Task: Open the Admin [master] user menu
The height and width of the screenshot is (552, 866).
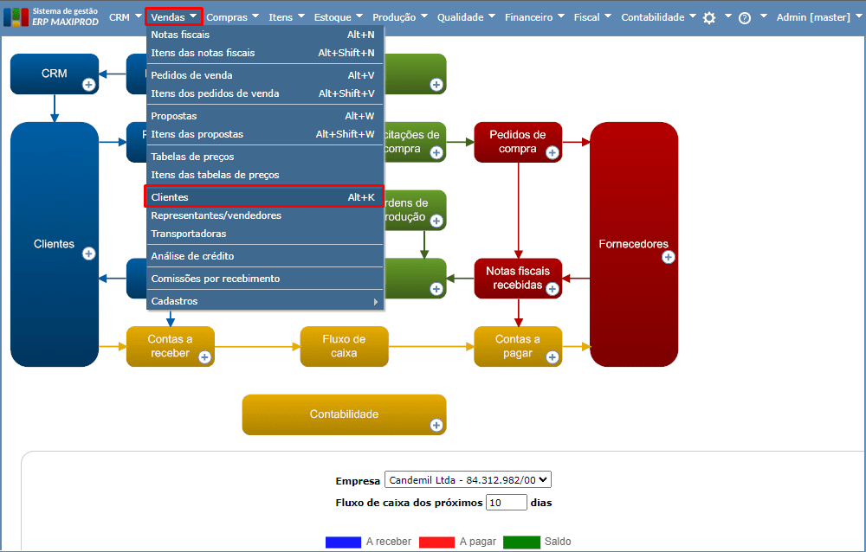Action: click(818, 17)
